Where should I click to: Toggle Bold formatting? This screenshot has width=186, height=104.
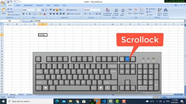point(24,14)
